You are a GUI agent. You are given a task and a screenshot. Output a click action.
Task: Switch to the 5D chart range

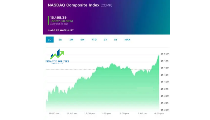tap(60, 40)
